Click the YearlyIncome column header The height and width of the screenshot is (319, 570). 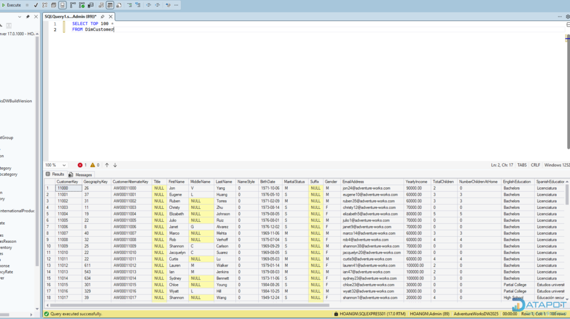click(x=416, y=182)
